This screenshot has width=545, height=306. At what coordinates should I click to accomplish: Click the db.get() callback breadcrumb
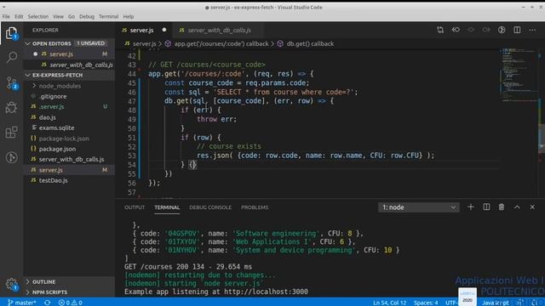click(310, 43)
